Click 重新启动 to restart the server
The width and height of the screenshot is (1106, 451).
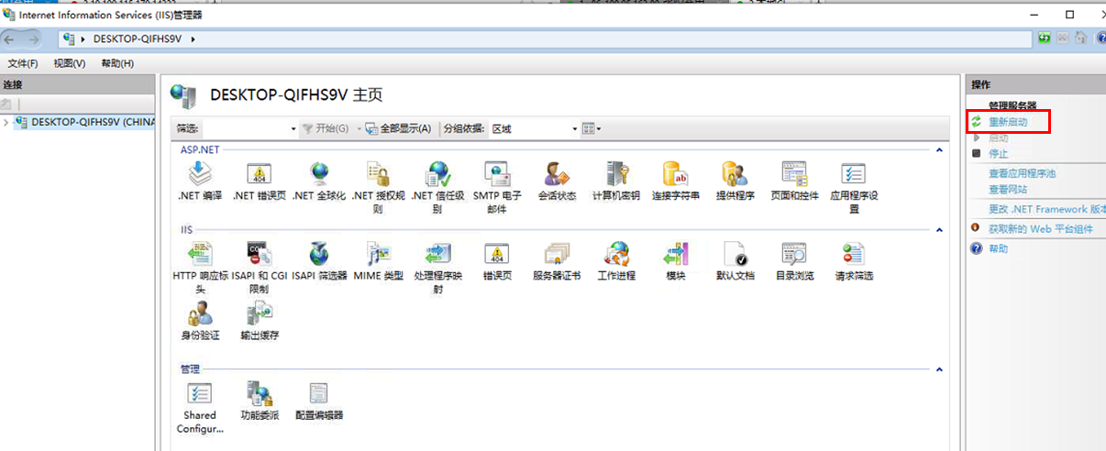click(x=1008, y=122)
